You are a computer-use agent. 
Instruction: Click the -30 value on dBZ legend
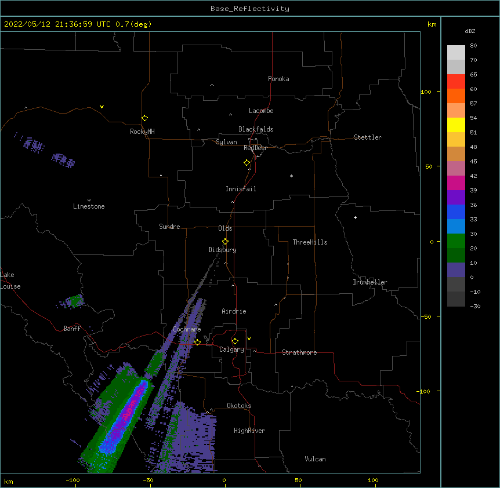[x=475, y=306]
